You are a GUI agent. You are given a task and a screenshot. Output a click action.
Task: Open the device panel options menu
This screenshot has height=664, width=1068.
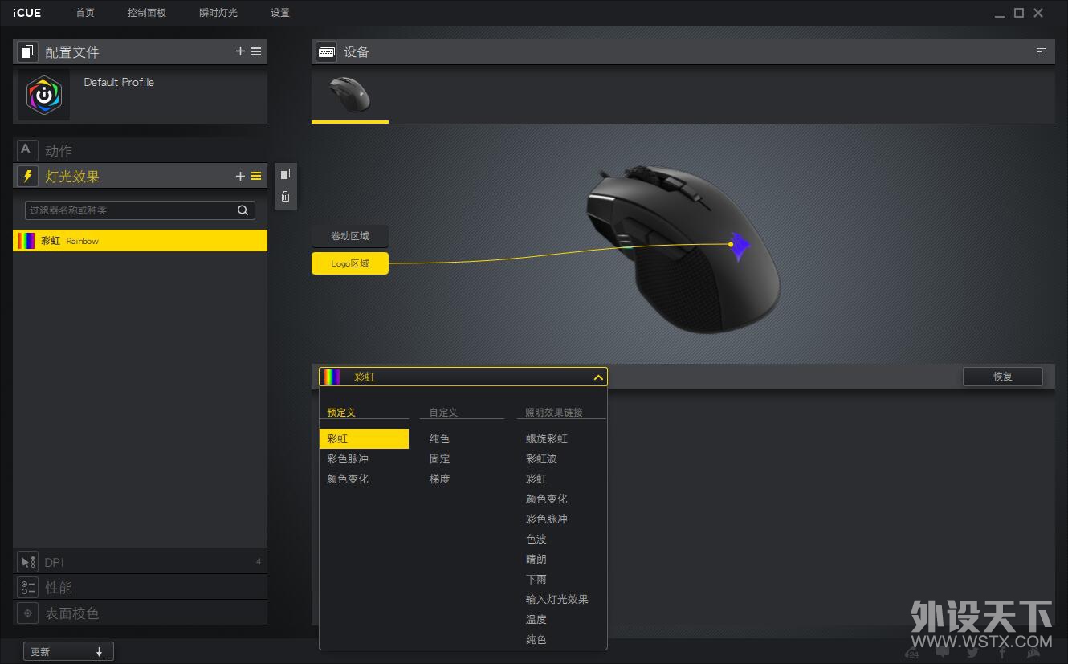1042,51
